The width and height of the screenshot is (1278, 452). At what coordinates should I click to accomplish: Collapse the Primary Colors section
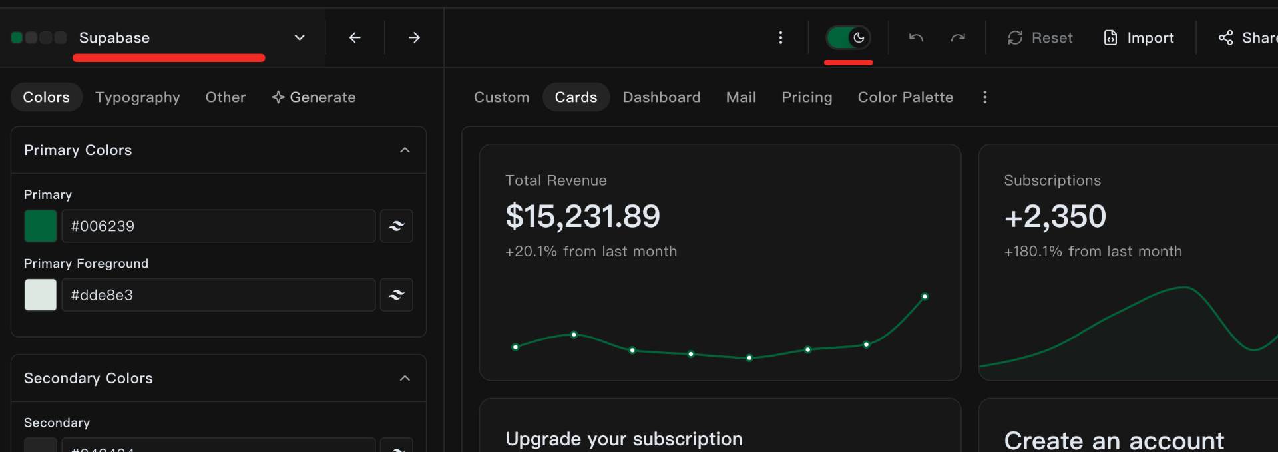coord(405,150)
